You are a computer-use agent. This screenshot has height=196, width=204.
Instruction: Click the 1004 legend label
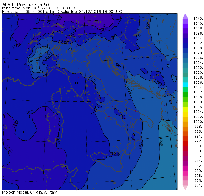click(x=198, y=112)
